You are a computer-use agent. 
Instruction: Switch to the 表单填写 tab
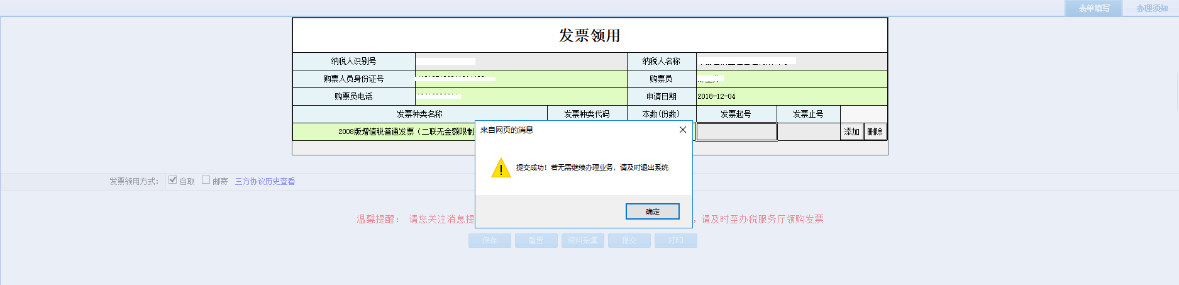[1093, 8]
